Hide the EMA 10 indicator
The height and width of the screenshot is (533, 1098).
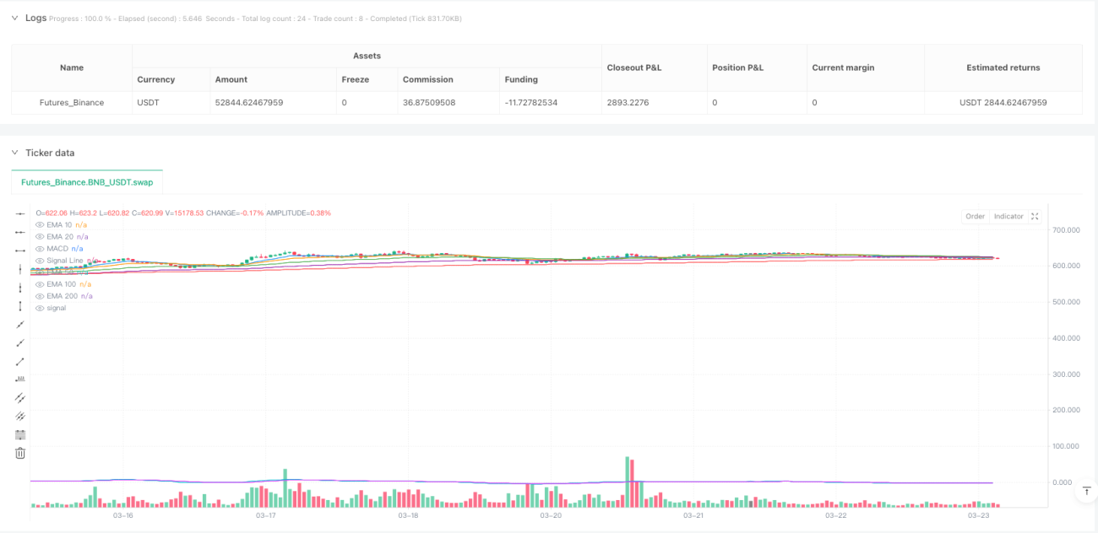(x=40, y=225)
